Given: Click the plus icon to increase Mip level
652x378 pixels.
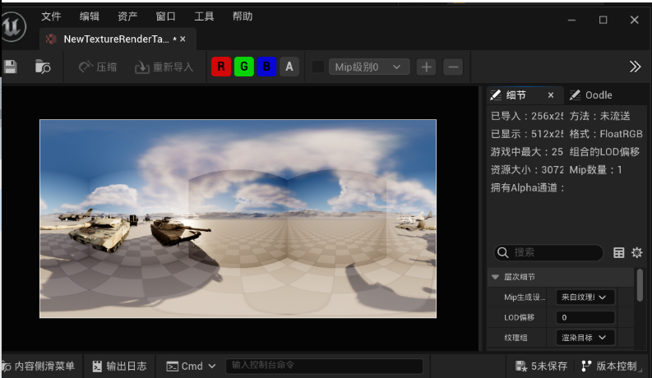Looking at the screenshot, I should pyautogui.click(x=426, y=67).
